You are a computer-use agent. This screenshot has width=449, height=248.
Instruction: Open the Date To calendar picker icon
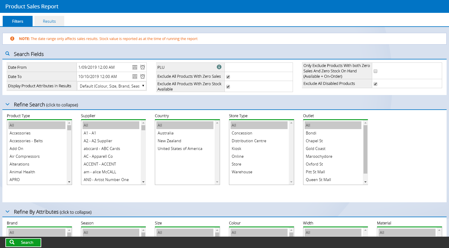(x=135, y=76)
